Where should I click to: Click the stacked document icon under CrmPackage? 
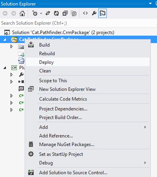tap(21, 61)
